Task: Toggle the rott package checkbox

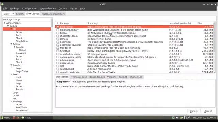Action: point(58,66)
